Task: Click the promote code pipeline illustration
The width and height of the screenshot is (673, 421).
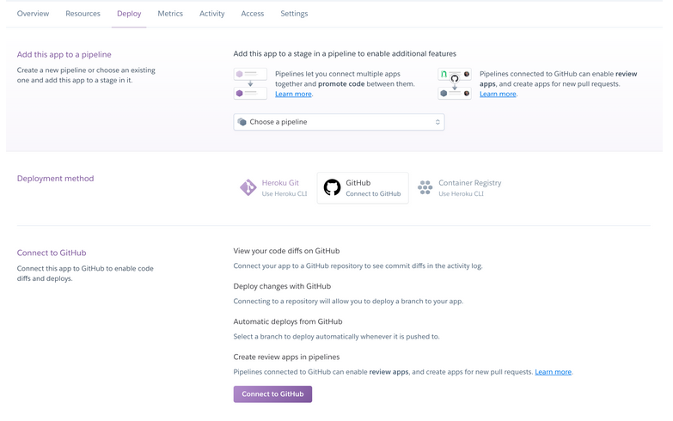Action: (250, 83)
